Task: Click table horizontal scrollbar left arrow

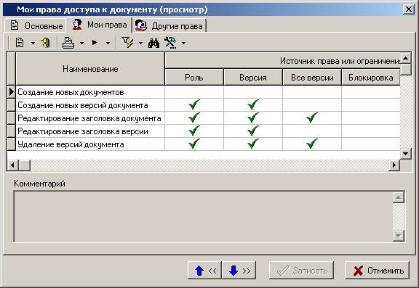Action: pyautogui.click(x=12, y=165)
